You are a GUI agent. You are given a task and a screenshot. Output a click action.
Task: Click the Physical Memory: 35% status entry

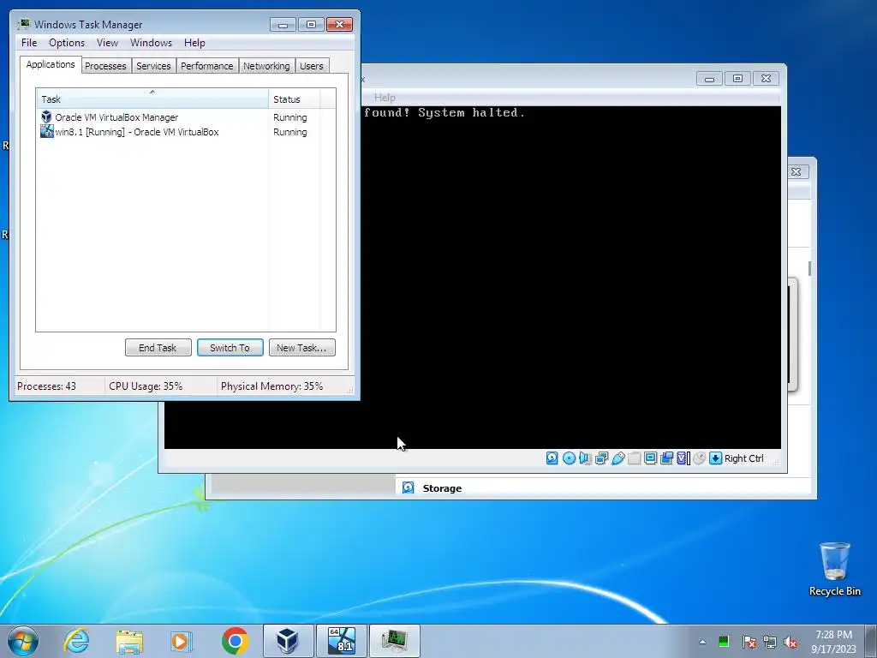(x=271, y=386)
